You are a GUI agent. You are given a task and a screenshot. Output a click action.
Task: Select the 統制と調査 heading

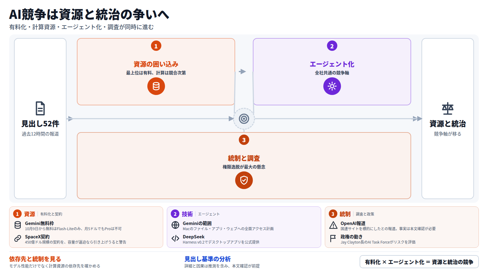click(244, 158)
